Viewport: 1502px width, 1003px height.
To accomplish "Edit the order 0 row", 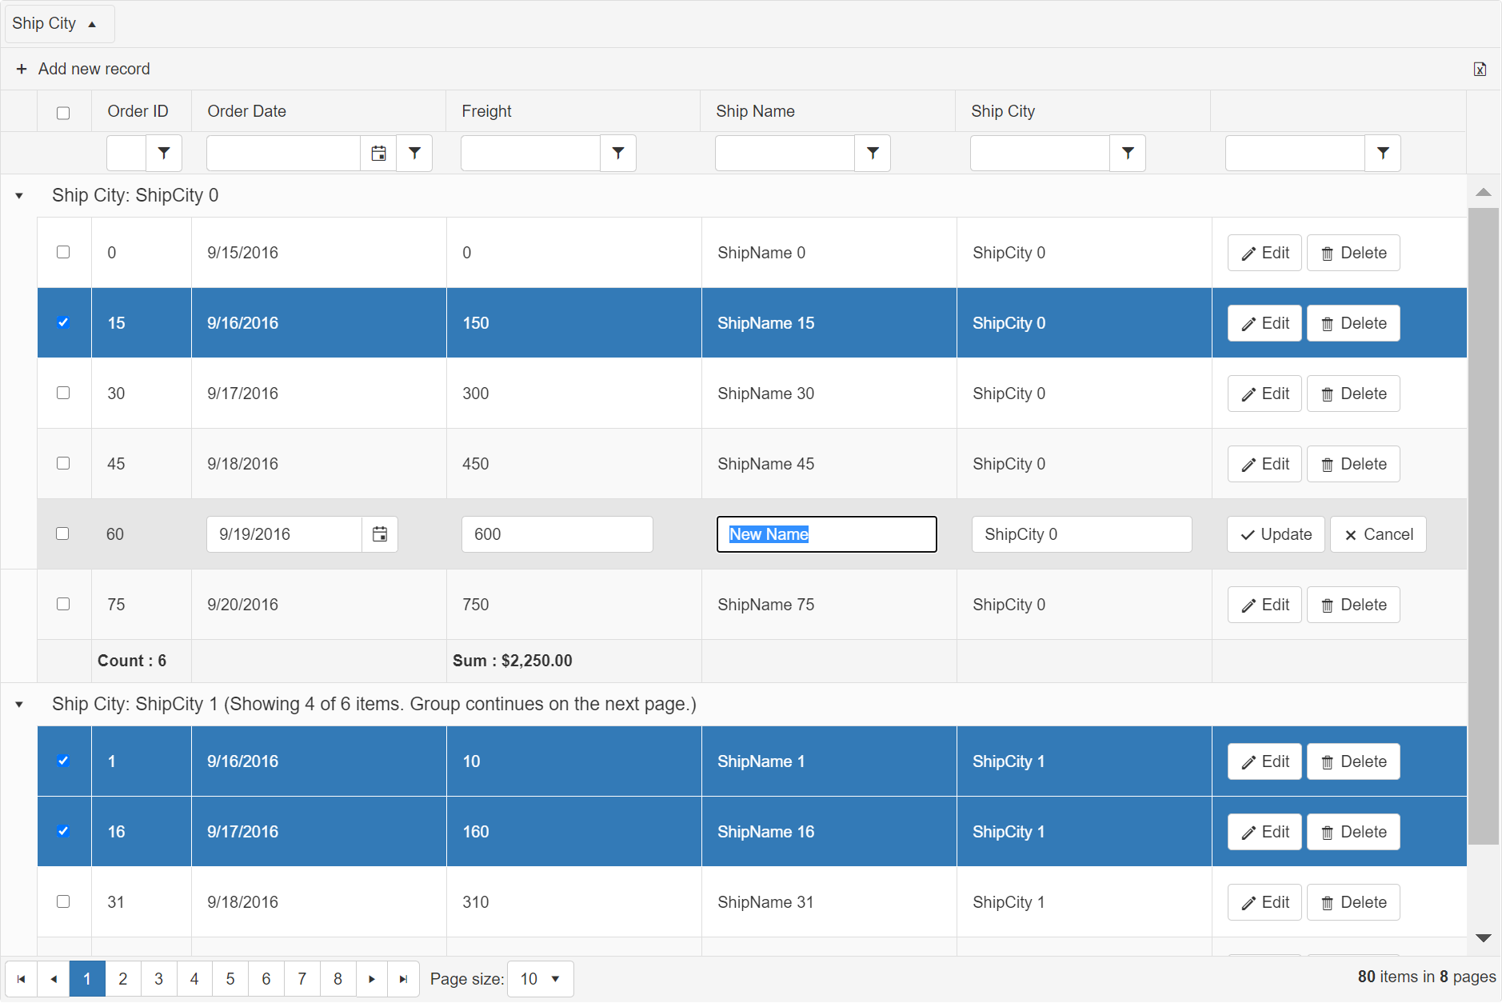I will 1264,253.
